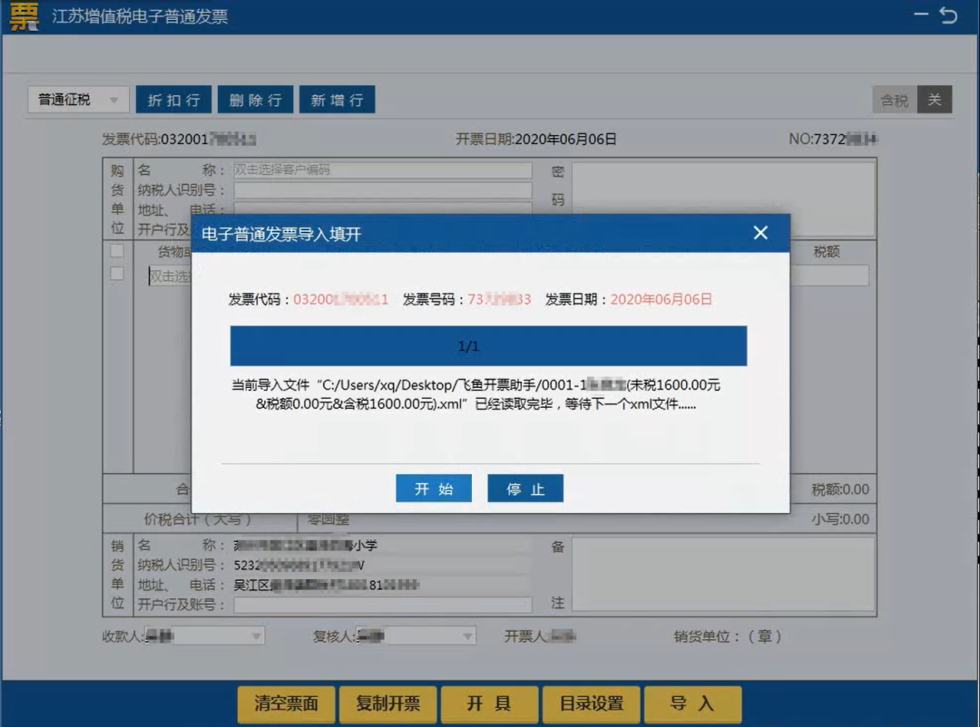Viewport: 980px width, 727px height.
Task: Click the dialog 发票日期 value 2020年06月06日
Action: click(x=661, y=299)
